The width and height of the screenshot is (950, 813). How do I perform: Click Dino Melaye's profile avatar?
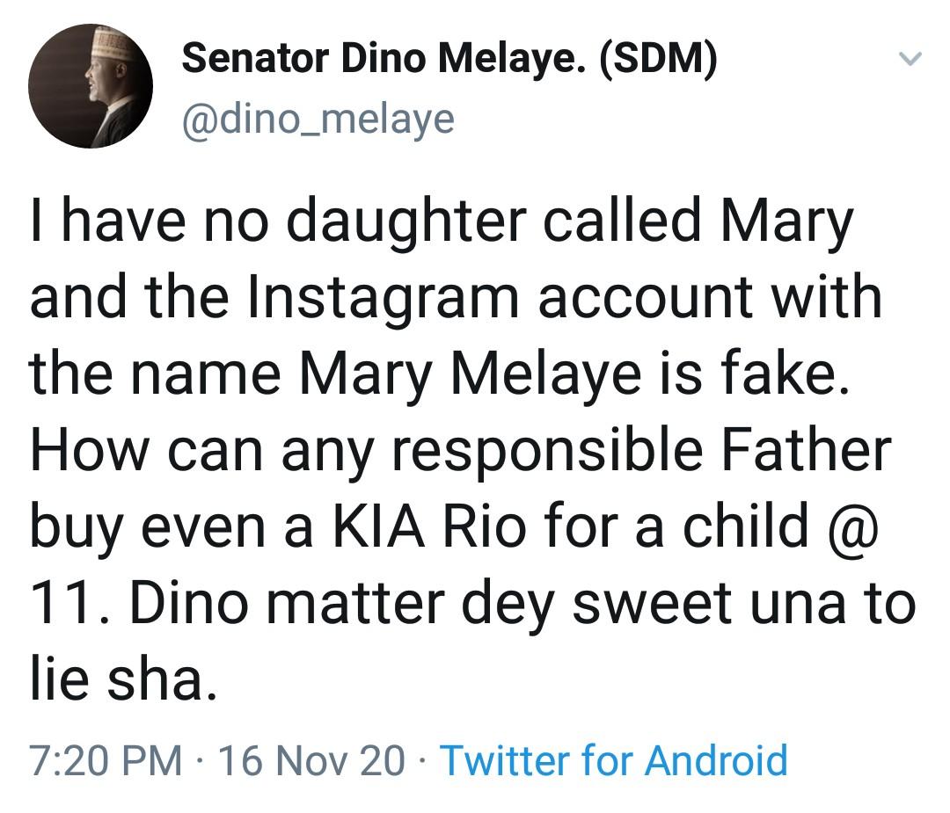tap(91, 86)
